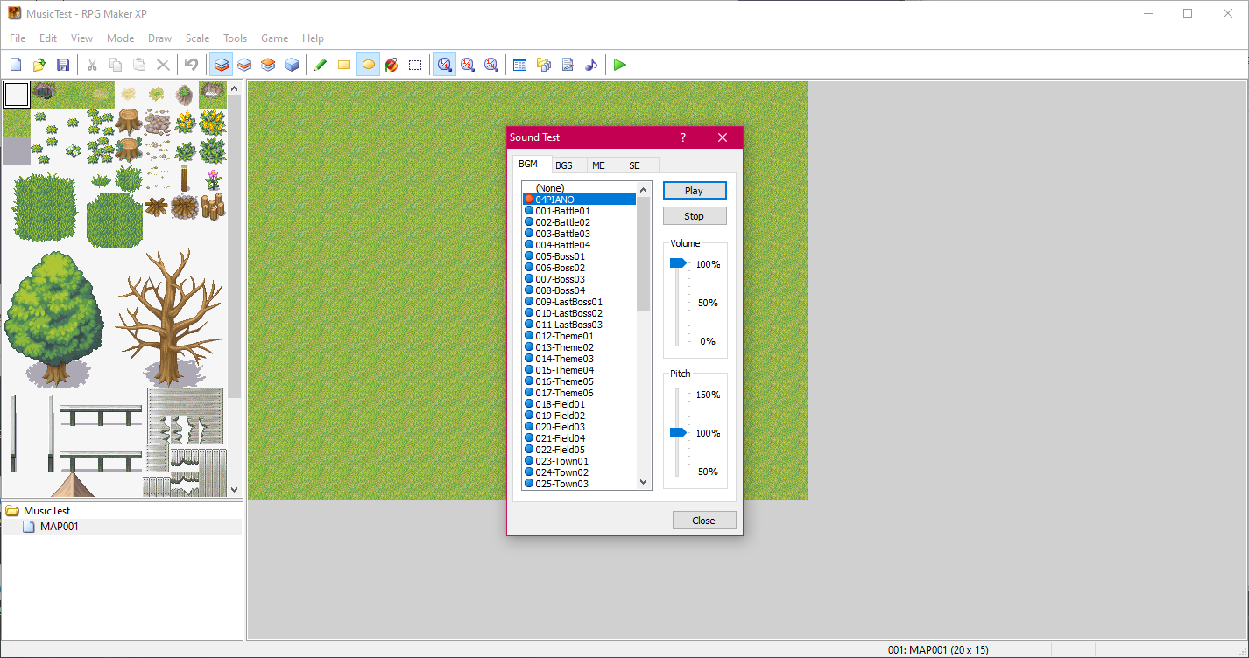Screen dimensions: 1249x658
Task: Select the Rectangle draw tool
Action: [x=344, y=65]
